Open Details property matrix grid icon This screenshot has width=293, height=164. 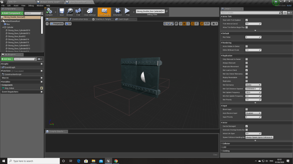pyautogui.click(x=285, y=12)
